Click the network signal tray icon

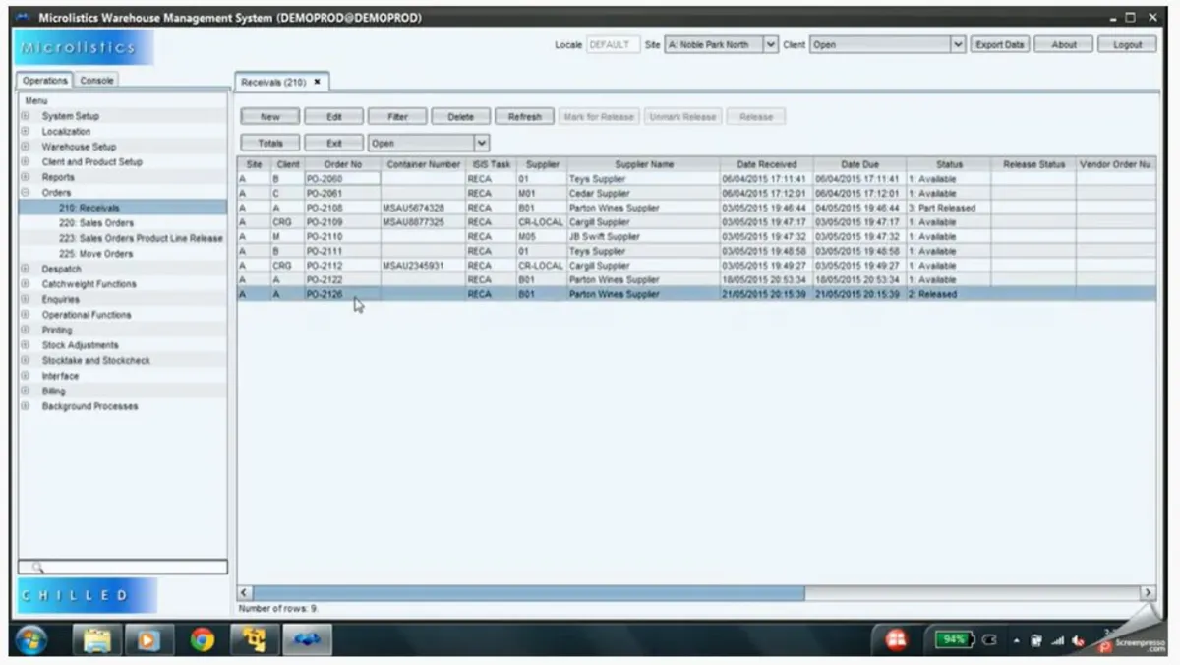click(1058, 641)
